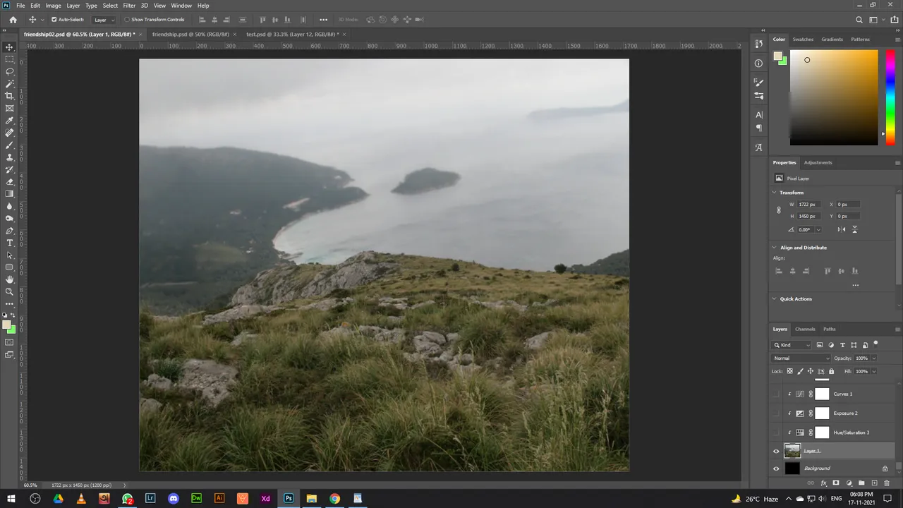903x508 pixels.
Task: Open the Image menu
Action: pos(53,5)
